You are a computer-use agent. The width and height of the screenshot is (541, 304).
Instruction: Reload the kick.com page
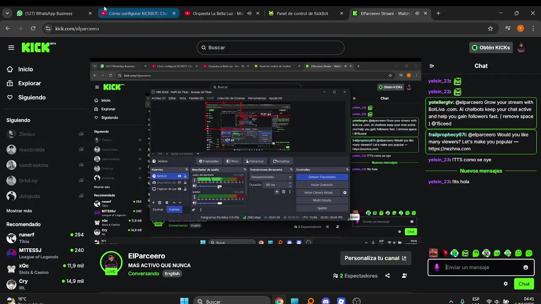33,29
